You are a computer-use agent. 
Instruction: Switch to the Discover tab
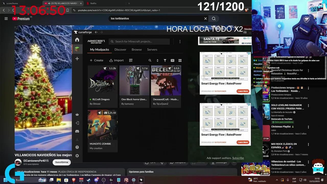(x=120, y=50)
